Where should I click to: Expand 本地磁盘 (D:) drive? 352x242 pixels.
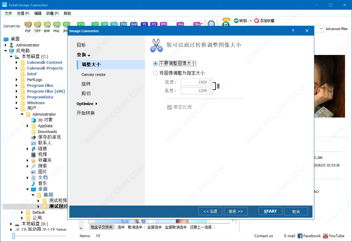click(x=11, y=224)
